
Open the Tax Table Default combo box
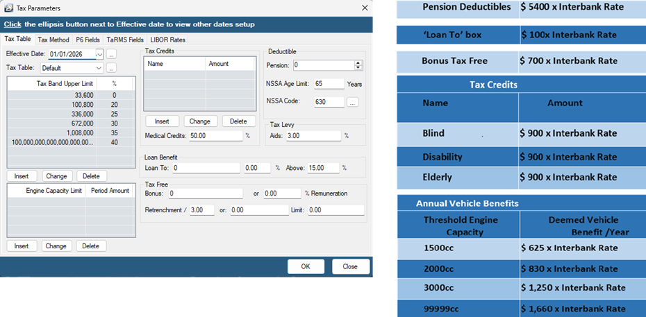(72, 68)
